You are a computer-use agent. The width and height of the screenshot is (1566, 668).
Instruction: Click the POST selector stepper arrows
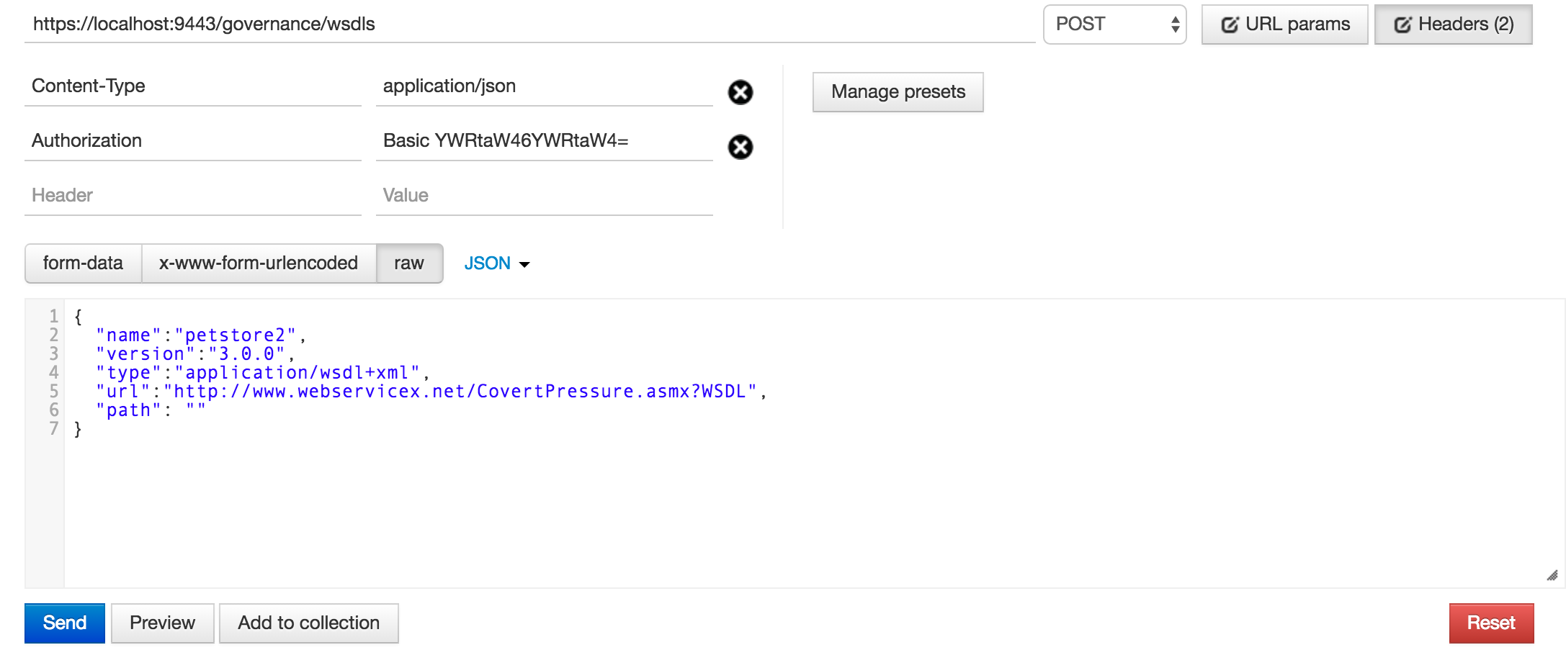pos(1175,24)
